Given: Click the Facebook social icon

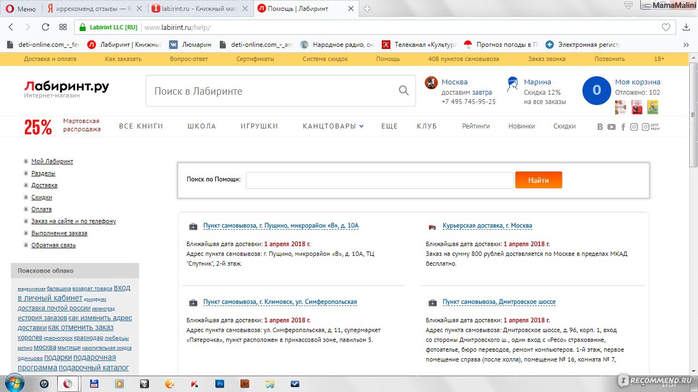Looking at the screenshot, I should [x=623, y=127].
